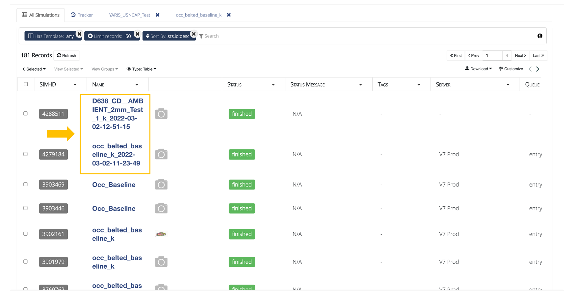
Task: Open the Customize table options
Action: click(511, 69)
